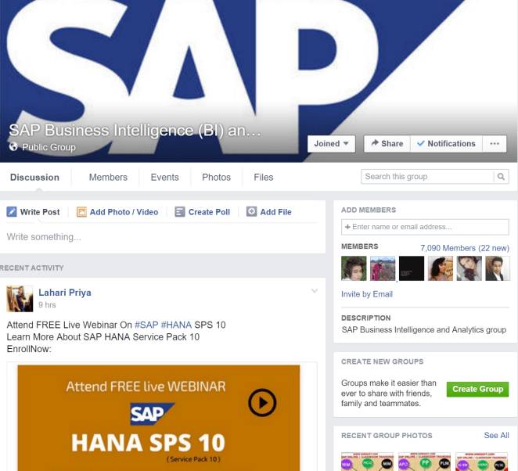Open Lahari Priya's profile picture

(x=20, y=299)
